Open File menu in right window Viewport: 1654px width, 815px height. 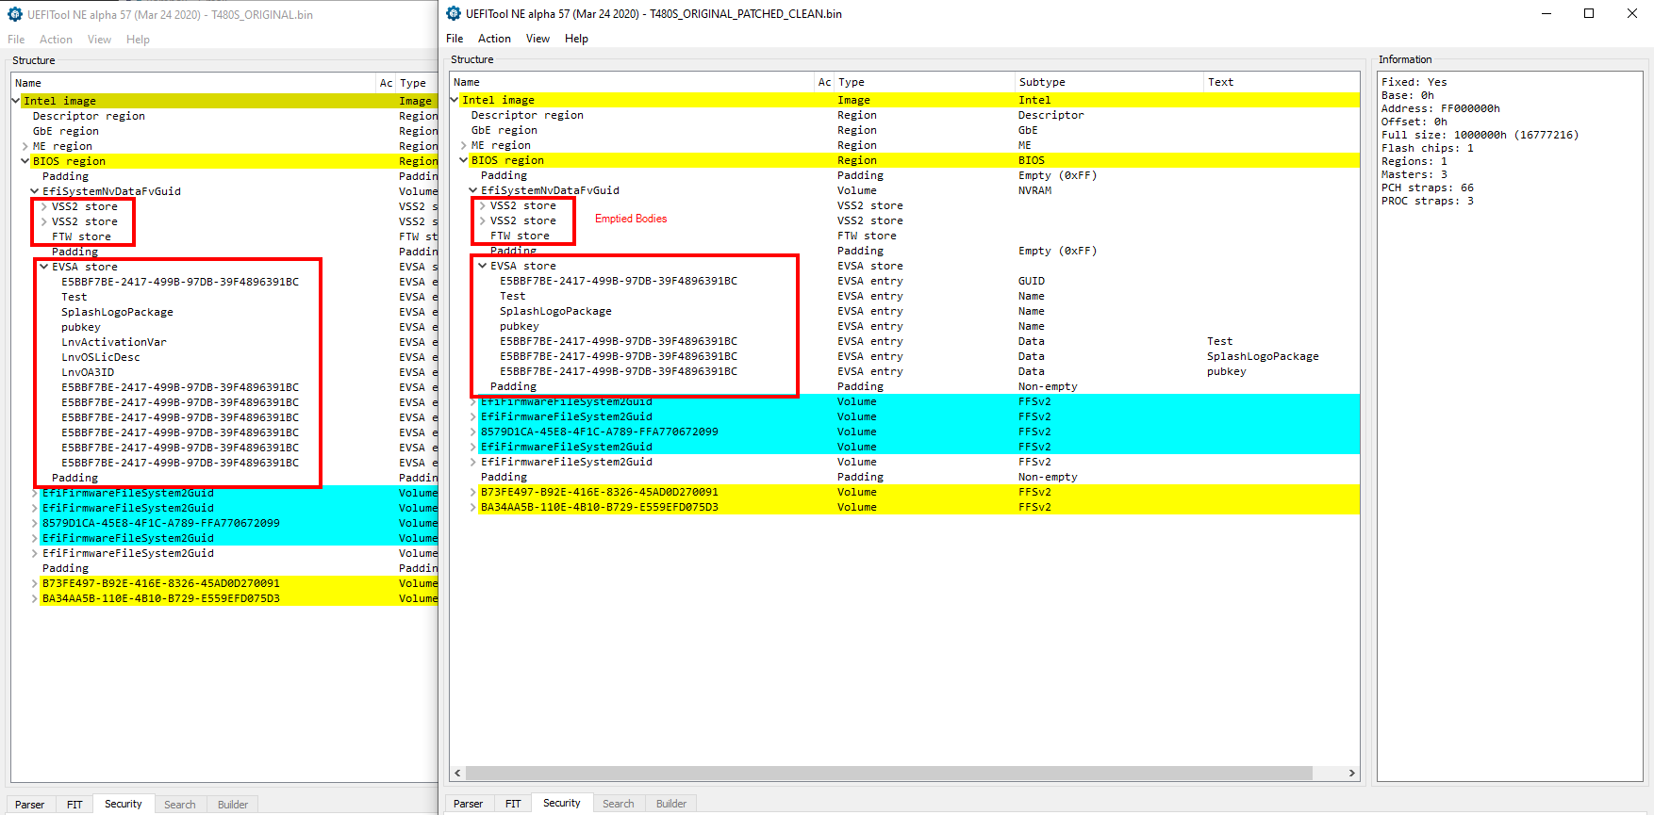pyautogui.click(x=455, y=39)
